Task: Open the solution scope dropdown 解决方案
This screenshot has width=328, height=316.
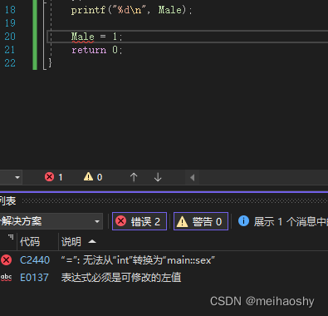Action: [51, 221]
